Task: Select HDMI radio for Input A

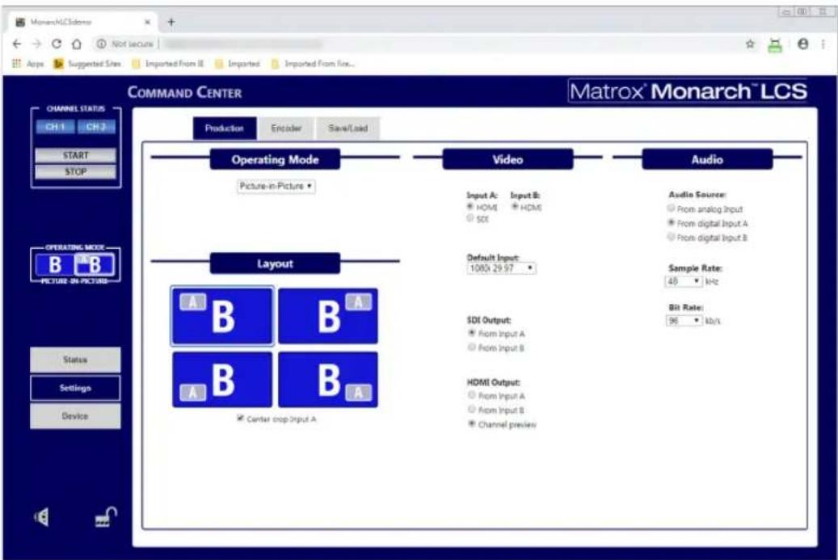Action: click(470, 207)
